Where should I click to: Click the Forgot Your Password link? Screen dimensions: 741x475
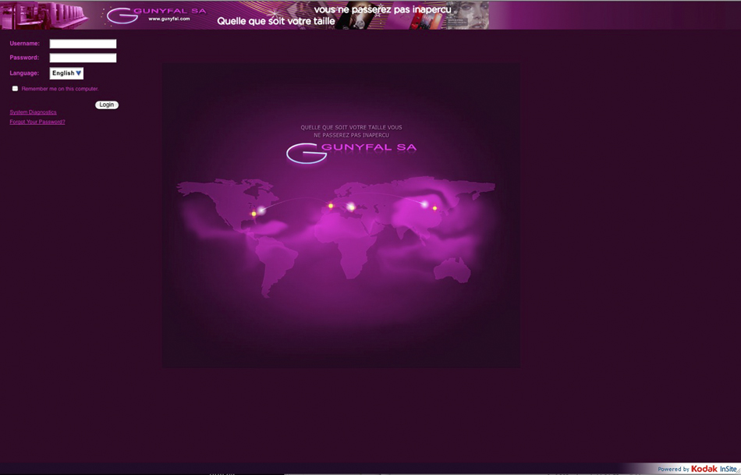coord(37,122)
